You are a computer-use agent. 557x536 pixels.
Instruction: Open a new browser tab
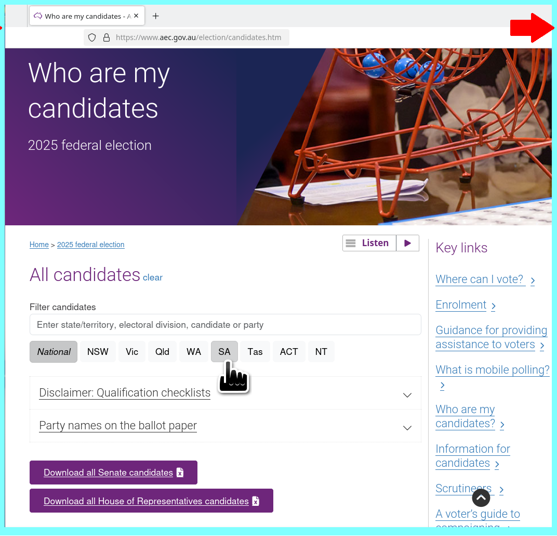(x=155, y=16)
